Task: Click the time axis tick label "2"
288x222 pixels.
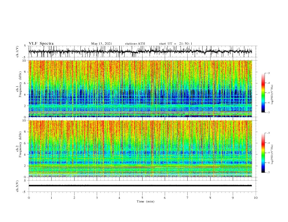Action: pos(74,198)
